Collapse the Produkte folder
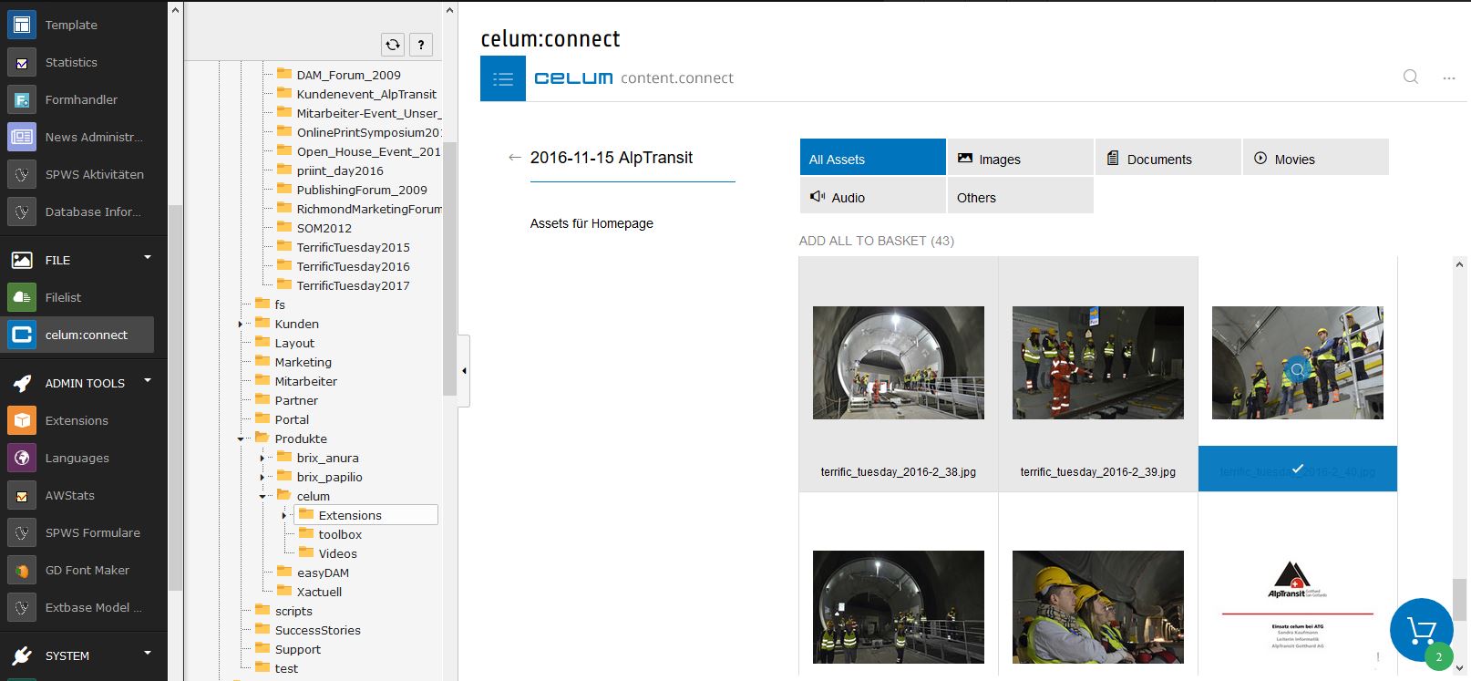This screenshot has width=1471, height=681. 241,439
